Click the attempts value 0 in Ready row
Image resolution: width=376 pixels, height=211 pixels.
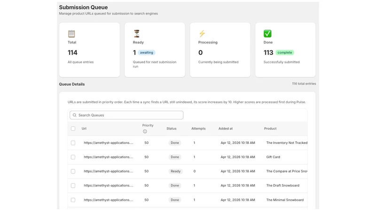tap(195, 171)
